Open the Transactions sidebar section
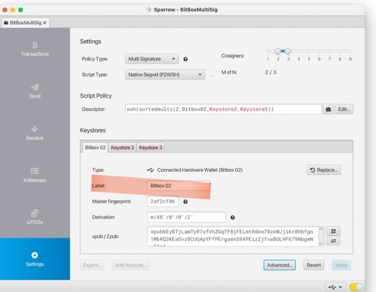Viewport: 376px width, 292px height. click(x=35, y=49)
